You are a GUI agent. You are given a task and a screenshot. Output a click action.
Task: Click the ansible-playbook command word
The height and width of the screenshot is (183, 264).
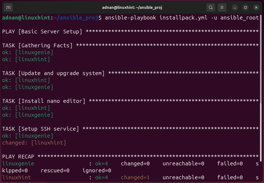coord(131,18)
